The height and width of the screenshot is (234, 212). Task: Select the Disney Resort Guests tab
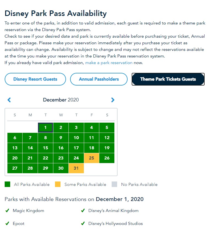pos(35,79)
